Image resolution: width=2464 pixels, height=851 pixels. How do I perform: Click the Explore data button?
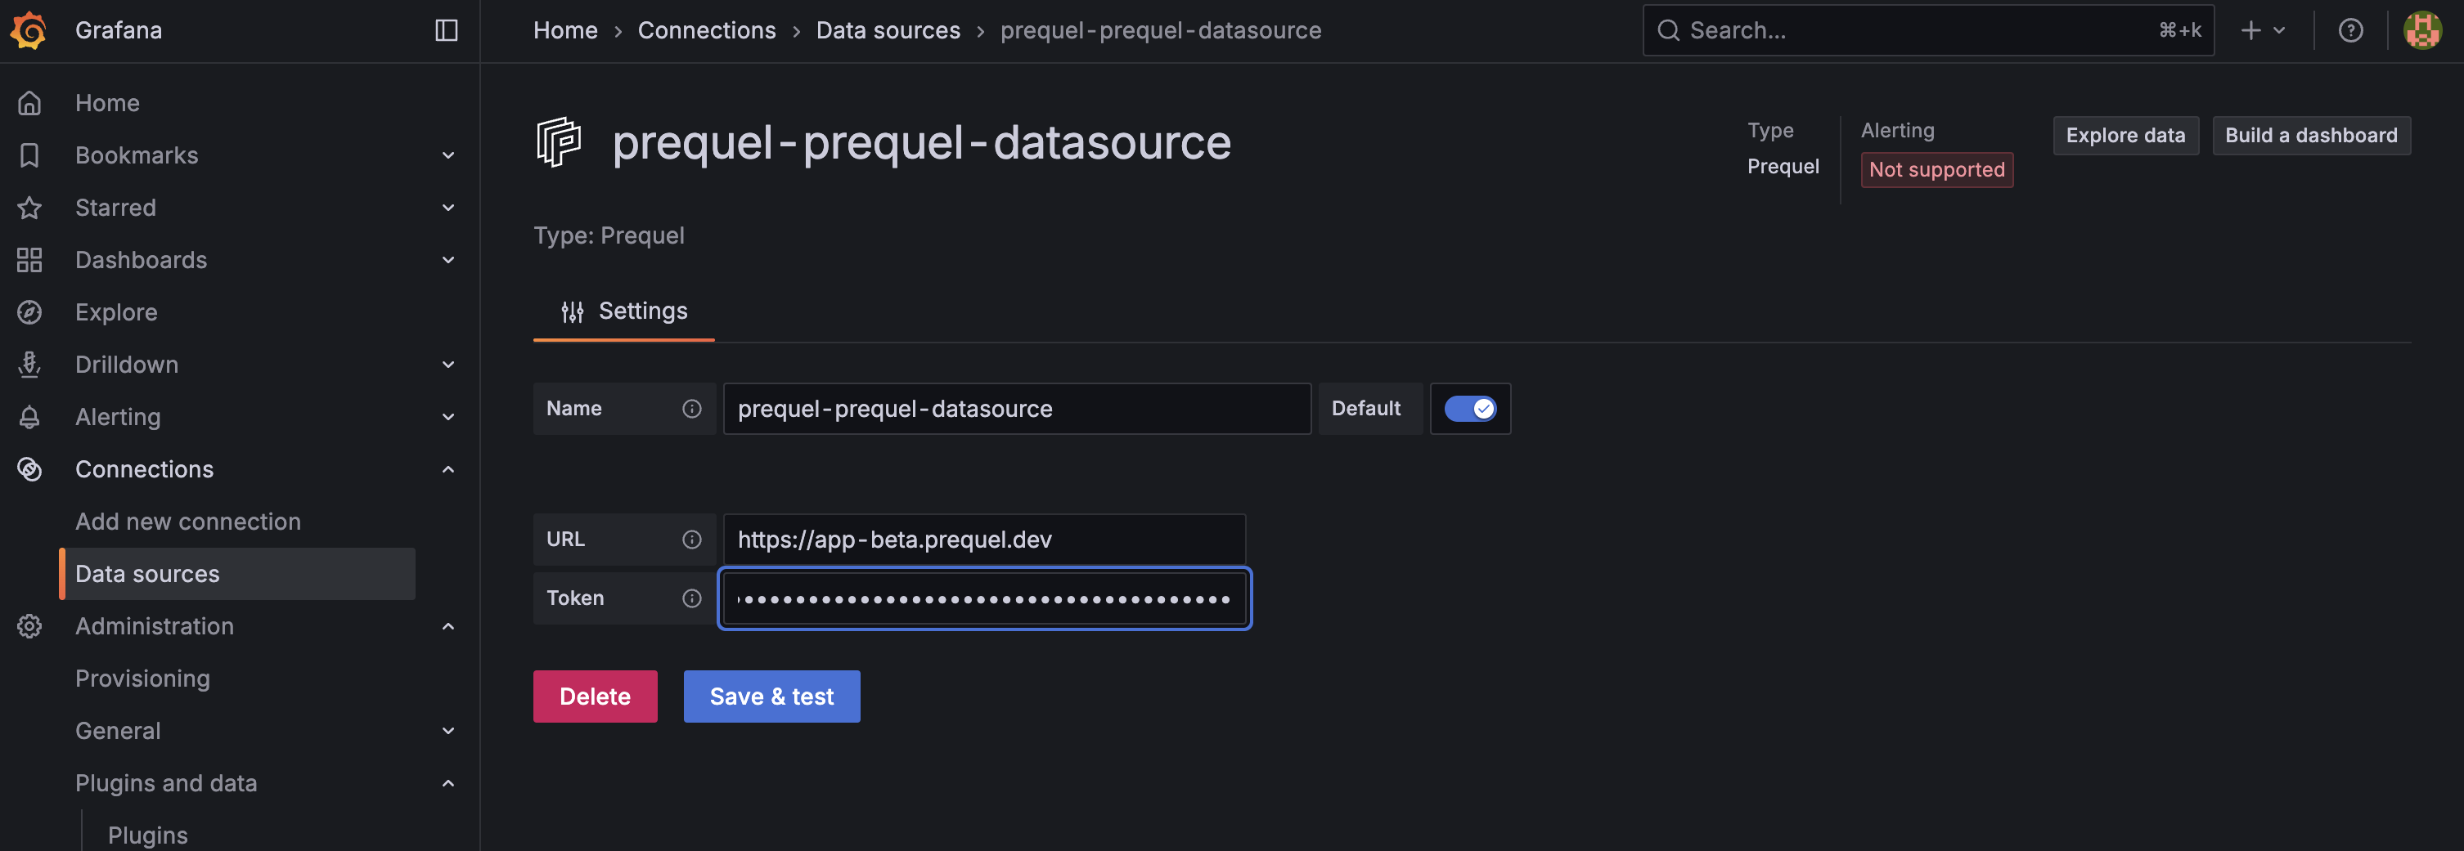[x=2125, y=136]
